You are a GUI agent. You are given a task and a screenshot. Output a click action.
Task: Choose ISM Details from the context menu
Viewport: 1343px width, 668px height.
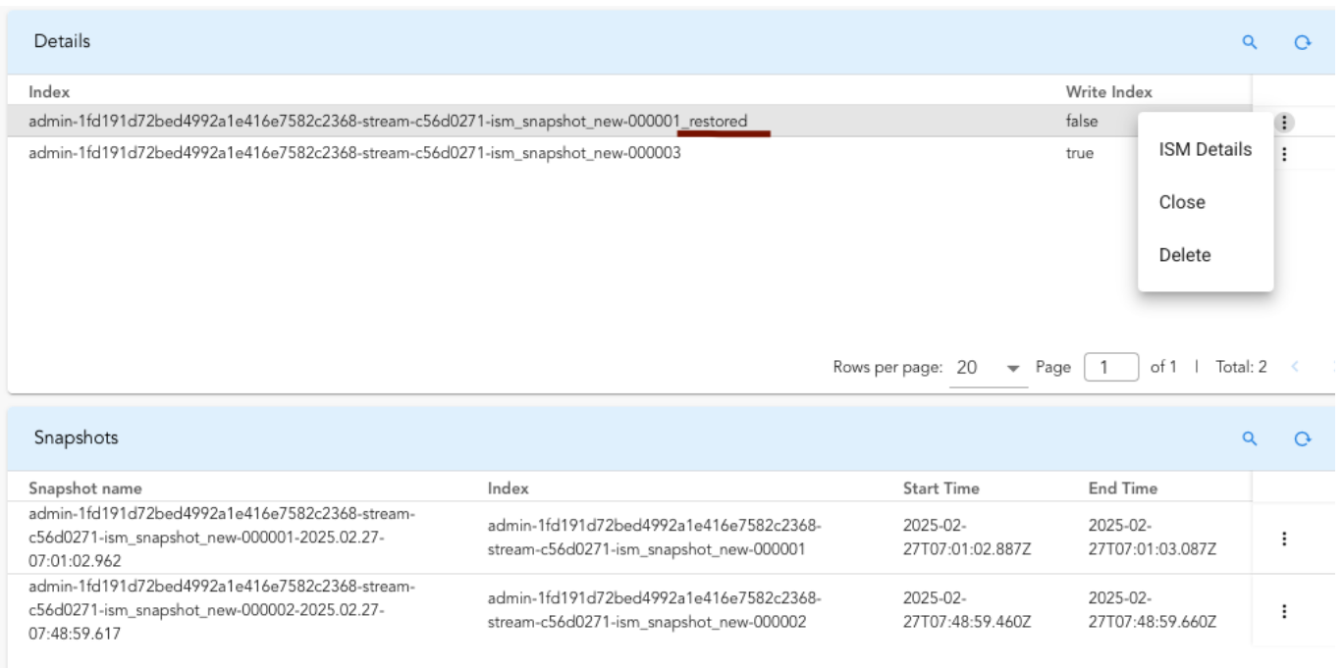[x=1205, y=150]
